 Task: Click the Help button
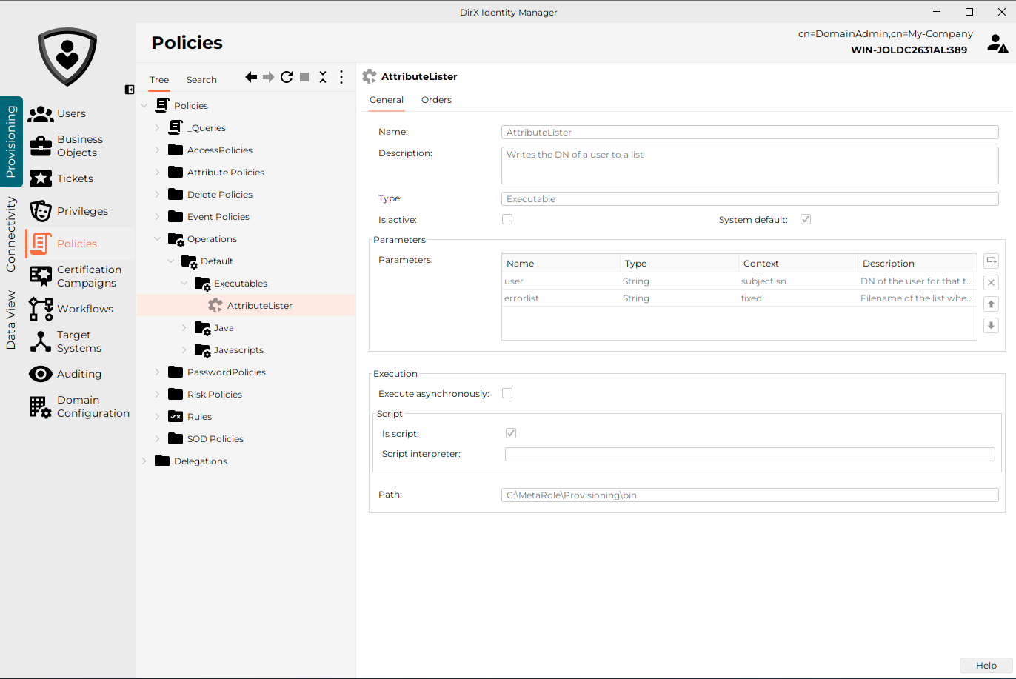click(986, 665)
